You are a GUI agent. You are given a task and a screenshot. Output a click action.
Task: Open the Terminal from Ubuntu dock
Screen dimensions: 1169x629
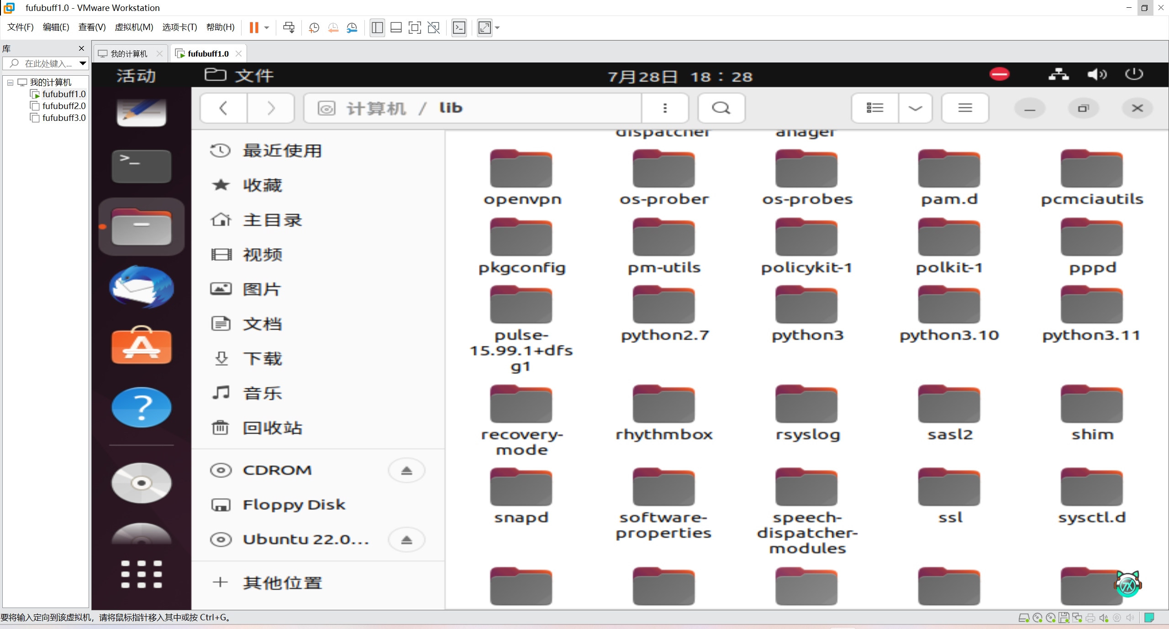142,166
